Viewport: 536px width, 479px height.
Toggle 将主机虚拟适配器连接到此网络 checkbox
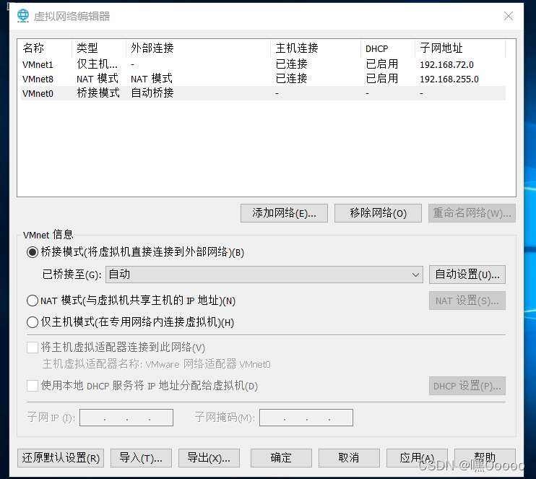tap(33, 348)
